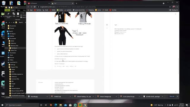Open the download link in the post
Screen dimensions: 190x107
click(x=63, y=59)
